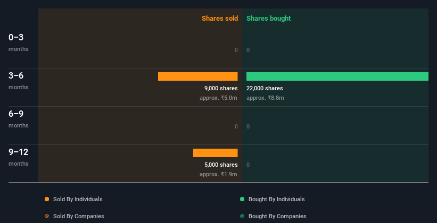Click the '5,000 shares' label
The height and width of the screenshot is (223, 437).
(221, 165)
